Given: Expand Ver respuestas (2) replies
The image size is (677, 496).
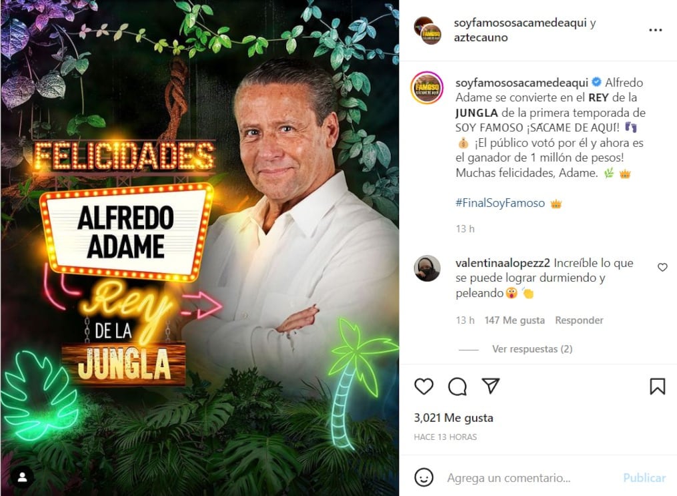Looking at the screenshot, I should point(532,348).
